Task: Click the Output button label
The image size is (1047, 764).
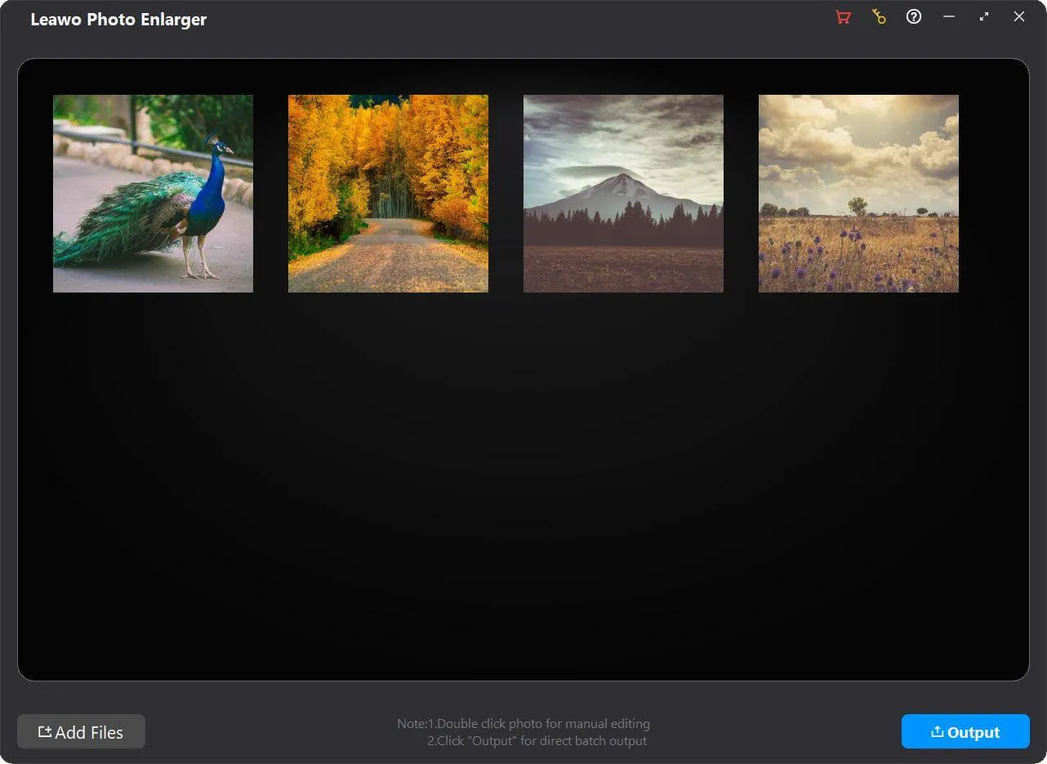Action: 973,732
